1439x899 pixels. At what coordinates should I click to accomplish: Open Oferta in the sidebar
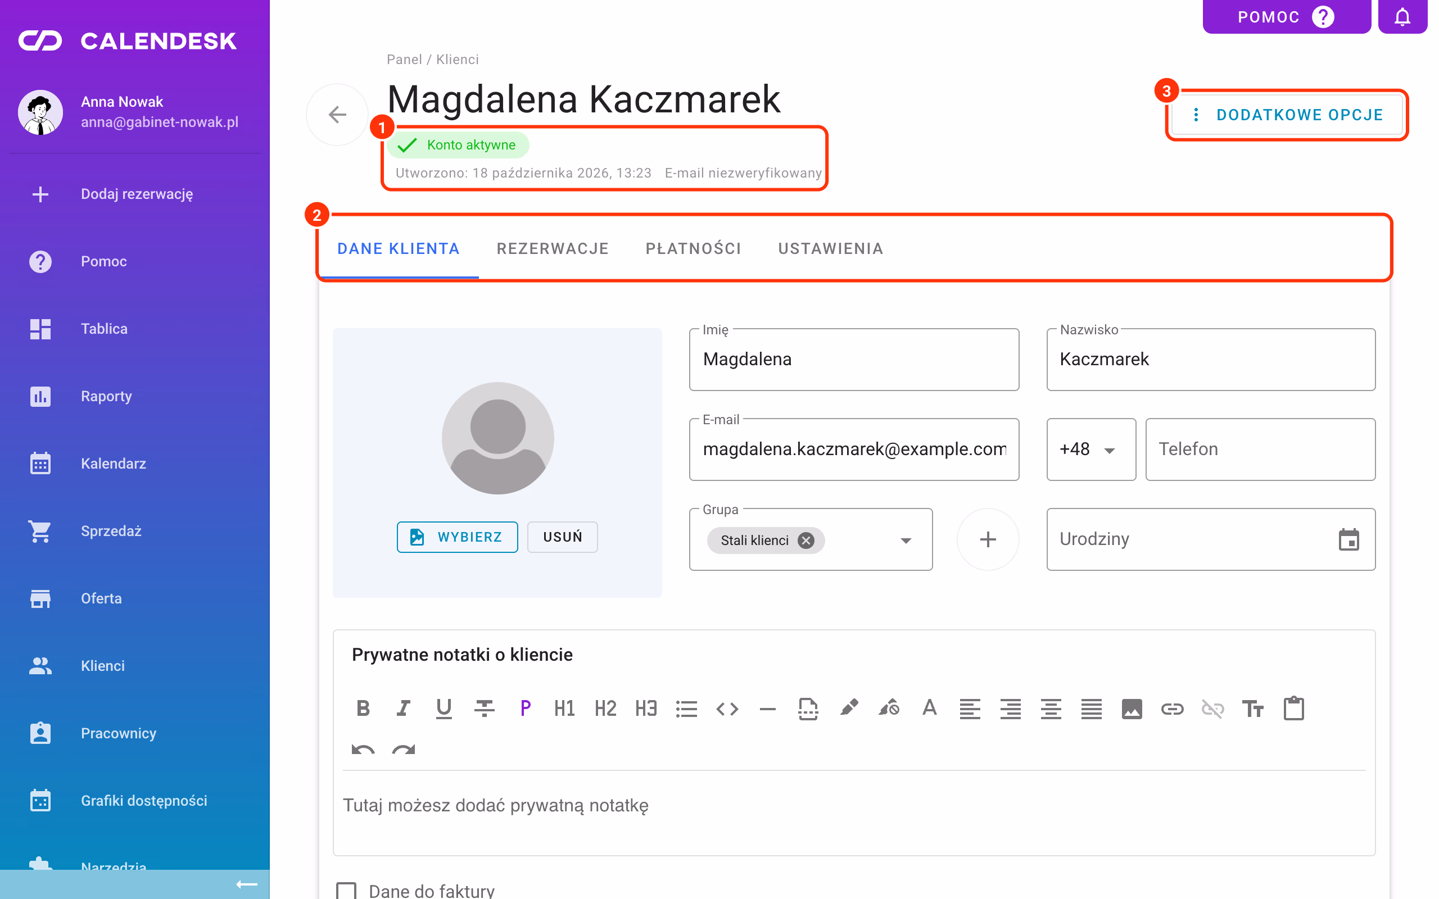(135, 598)
